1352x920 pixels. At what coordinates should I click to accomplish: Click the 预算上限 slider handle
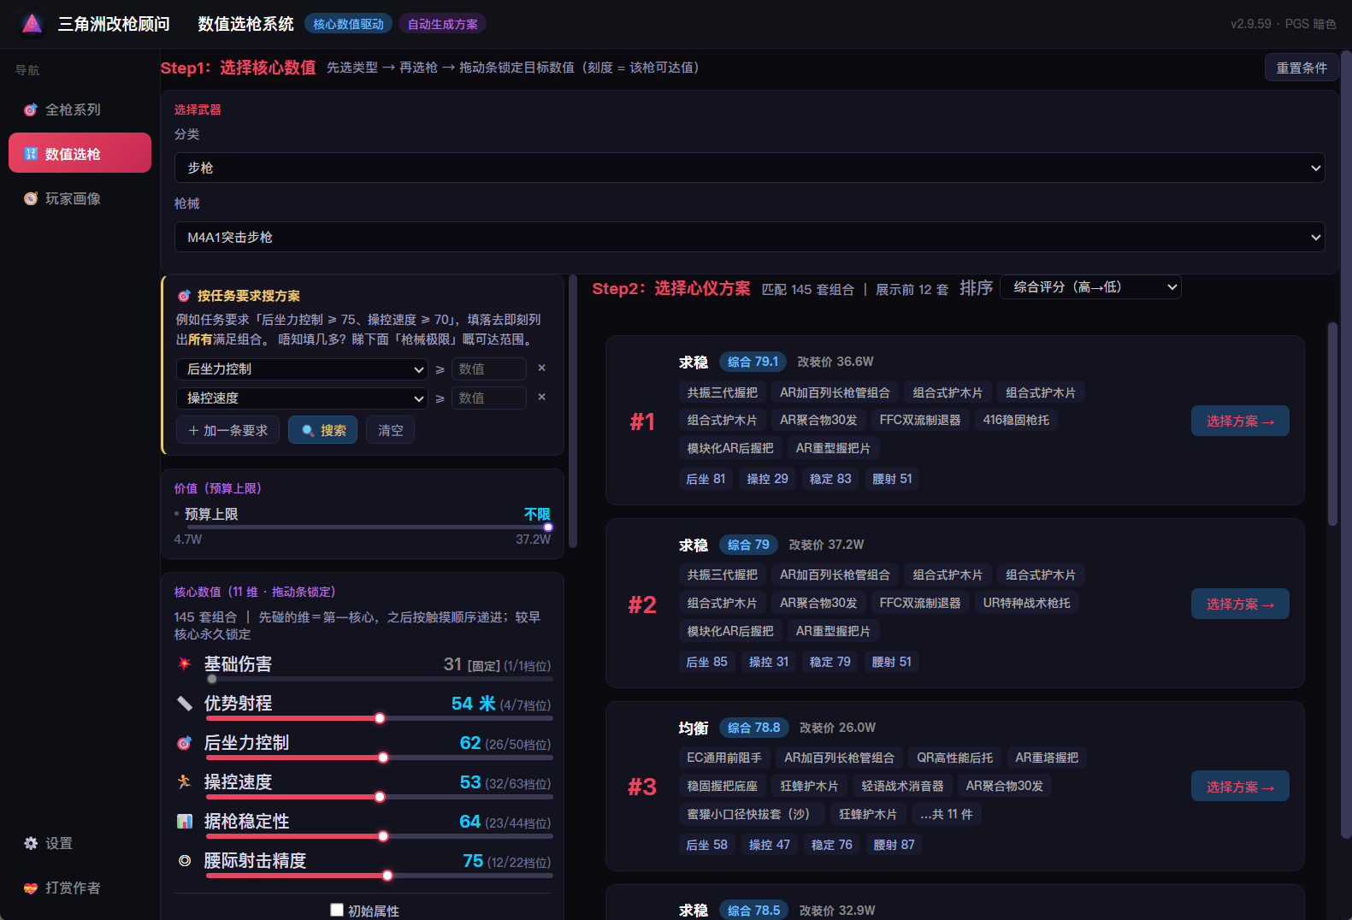coord(548,527)
